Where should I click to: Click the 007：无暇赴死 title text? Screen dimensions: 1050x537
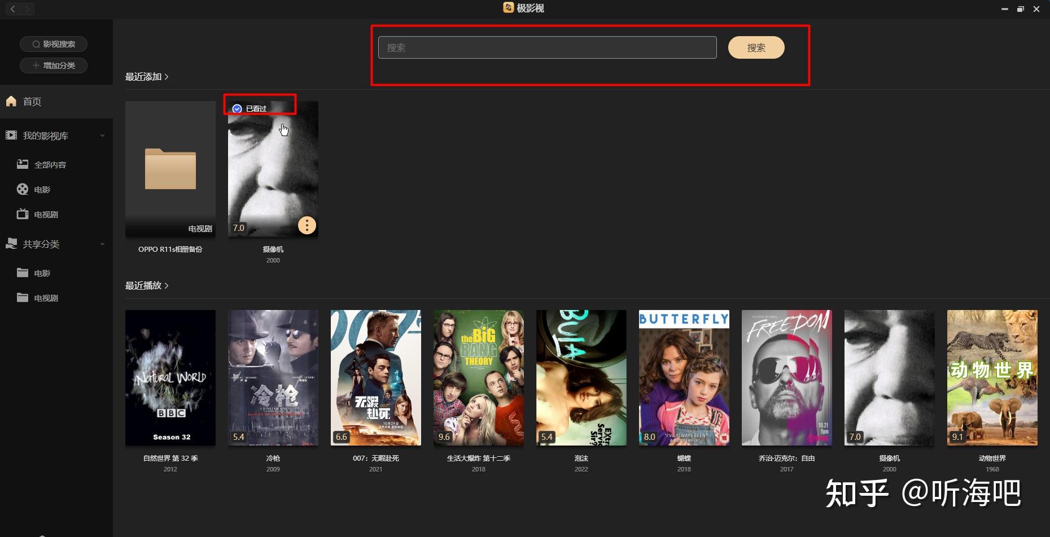(376, 459)
